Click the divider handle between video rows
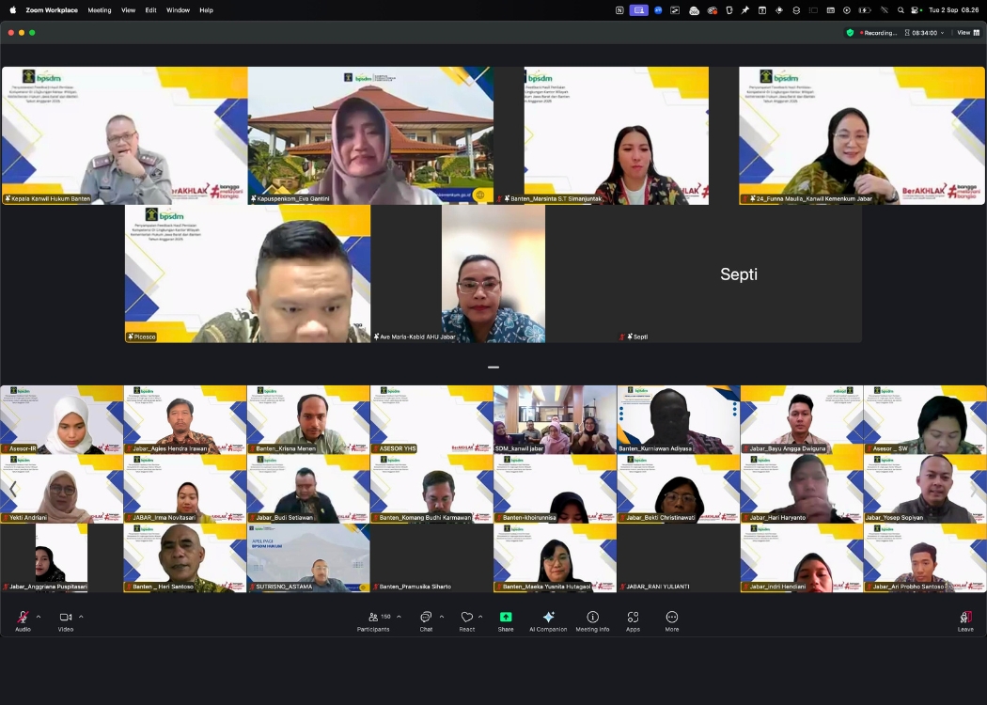 pos(493,367)
